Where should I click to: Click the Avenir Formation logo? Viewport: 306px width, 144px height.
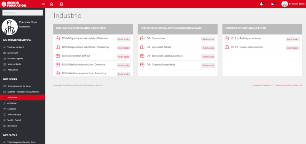[14, 4]
